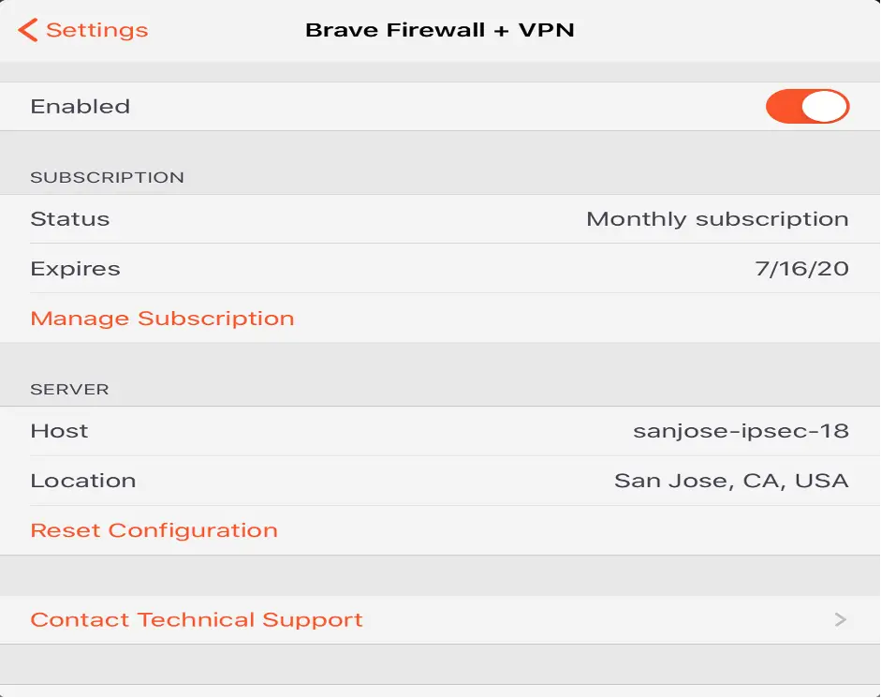Tap the white knob on VPN switch
881x698 pixels.
tap(825, 106)
